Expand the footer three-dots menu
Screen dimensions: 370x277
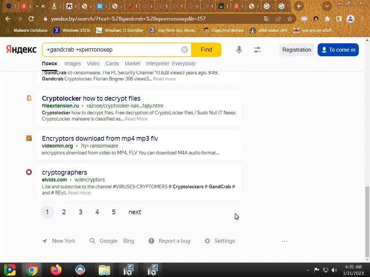tap(285, 241)
